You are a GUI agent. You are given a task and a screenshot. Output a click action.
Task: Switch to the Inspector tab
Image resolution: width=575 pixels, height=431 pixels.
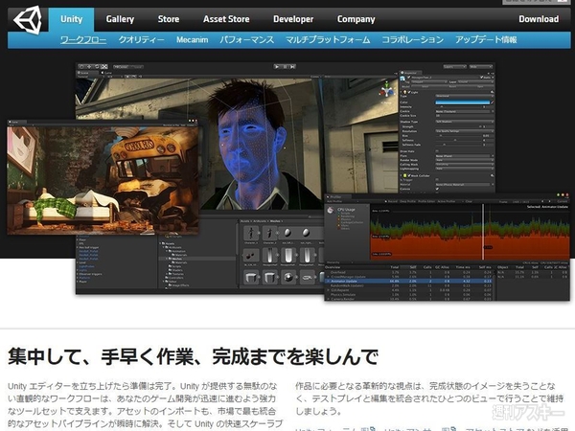point(411,73)
